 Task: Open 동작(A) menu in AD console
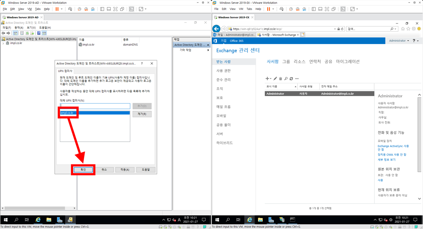click(x=19, y=28)
